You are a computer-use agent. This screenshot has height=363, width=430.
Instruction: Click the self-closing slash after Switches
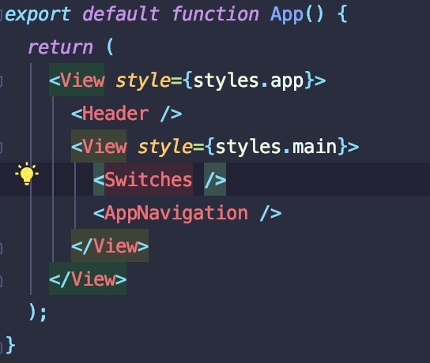click(215, 179)
